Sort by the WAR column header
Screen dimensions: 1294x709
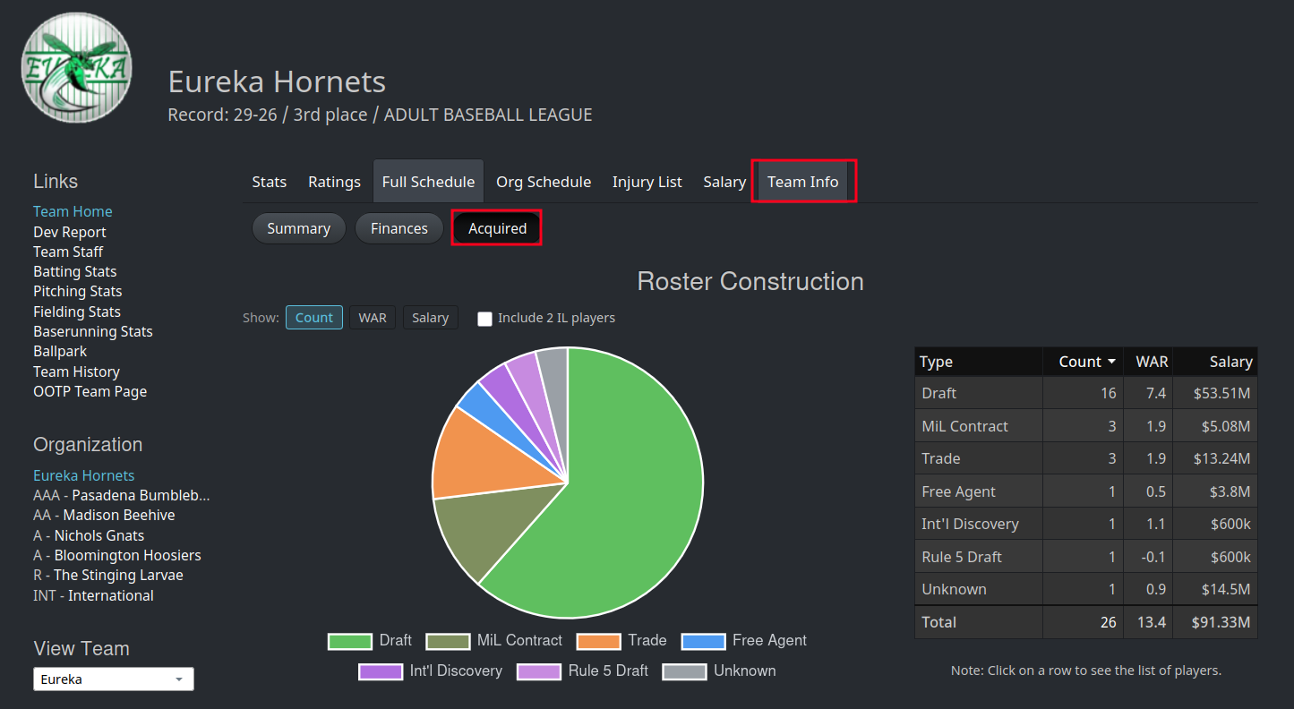point(1149,362)
